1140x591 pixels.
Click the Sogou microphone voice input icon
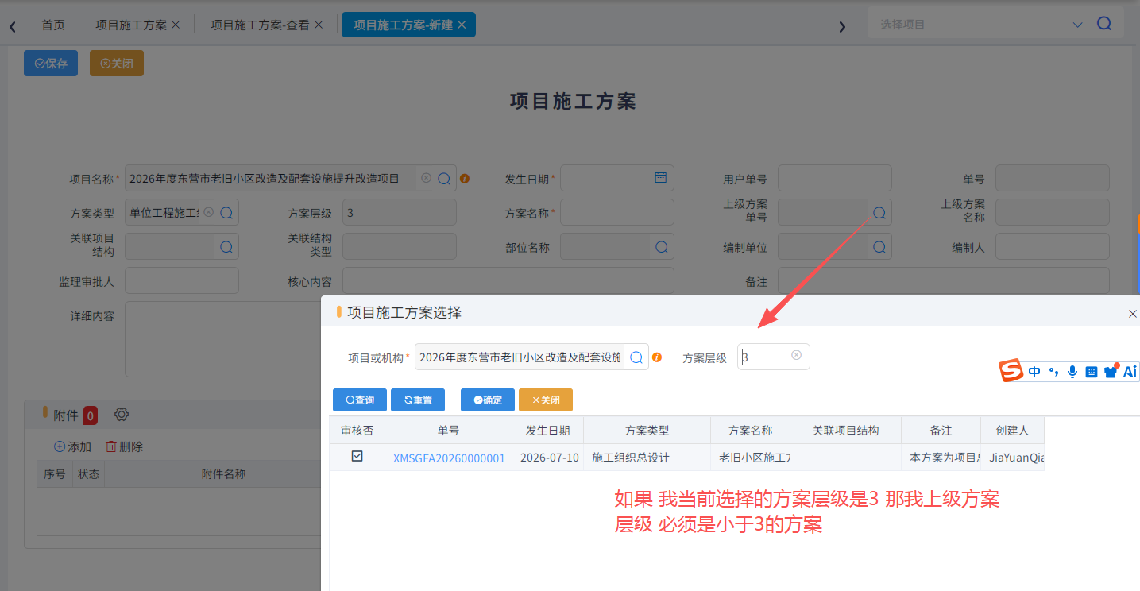click(1072, 371)
